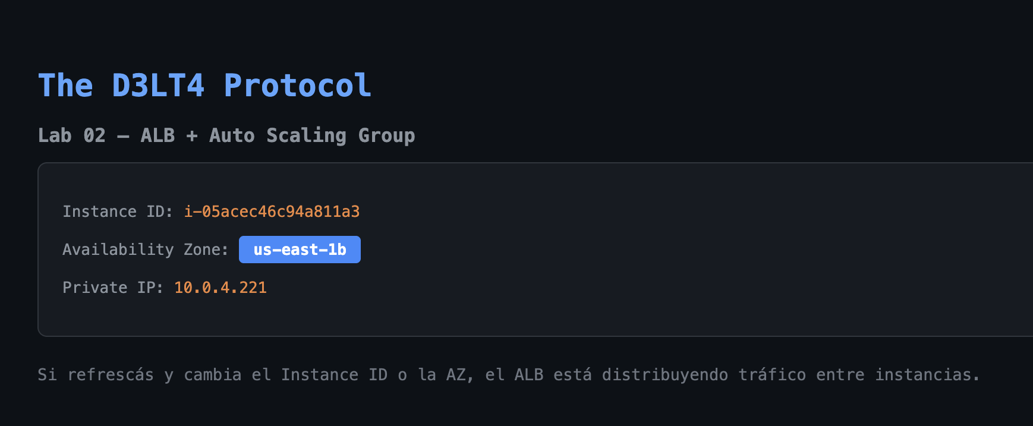The image size is (1033, 426).
Task: Click the word "instancias" ending the footer
Action: coord(923,375)
